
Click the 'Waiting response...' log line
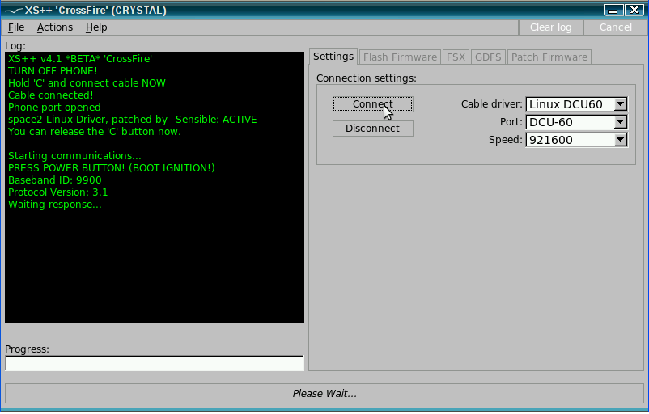(x=55, y=205)
